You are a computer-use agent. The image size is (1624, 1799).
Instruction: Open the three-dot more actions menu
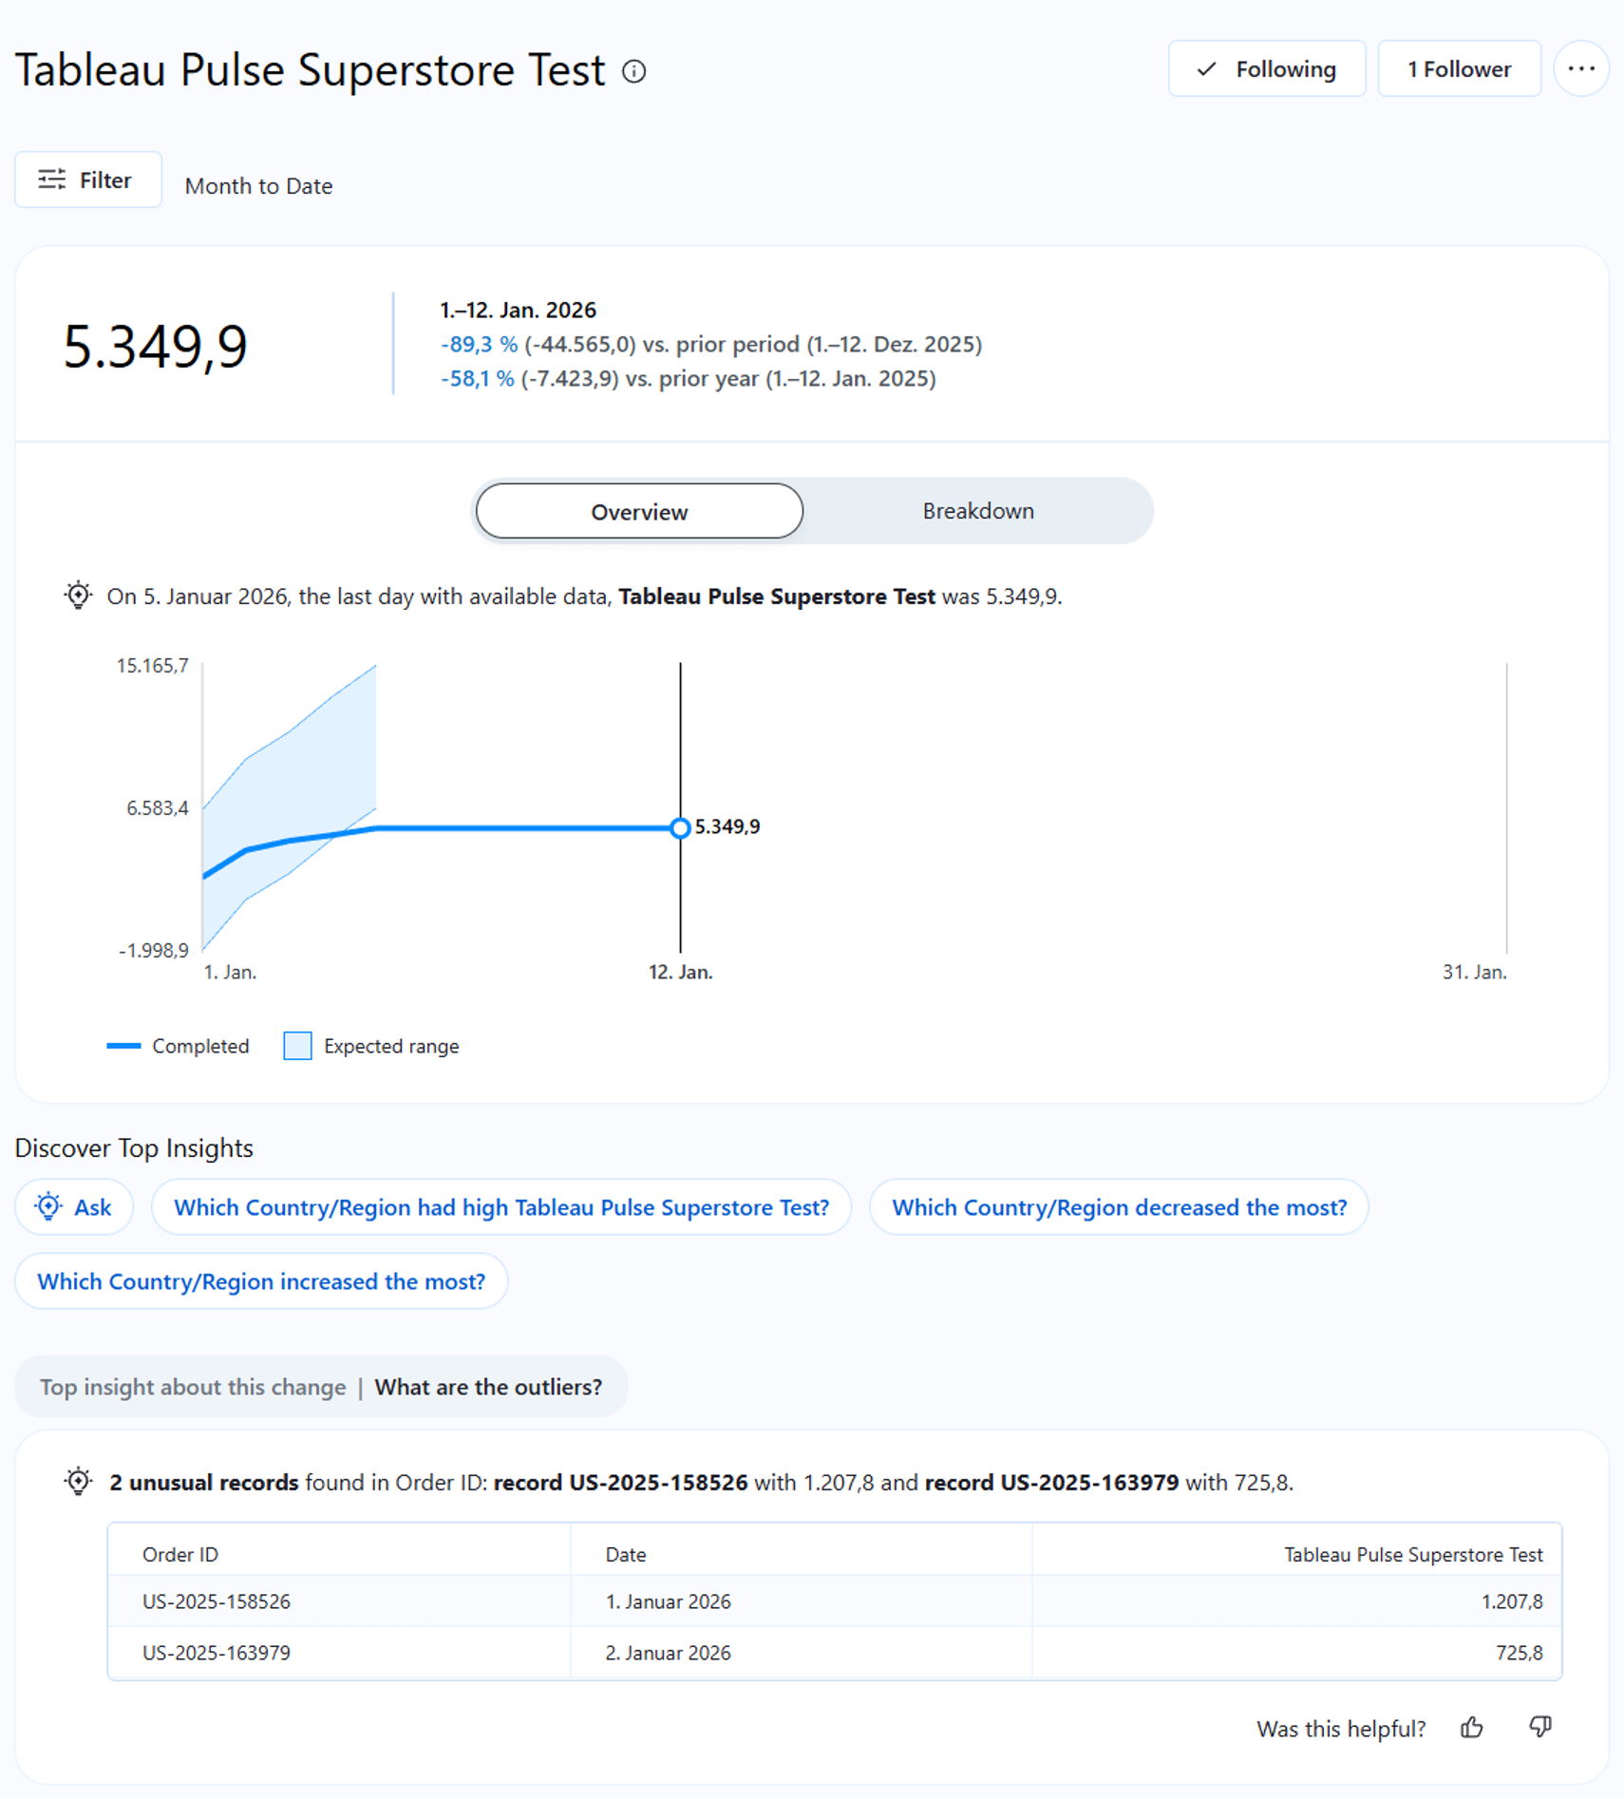point(1580,68)
